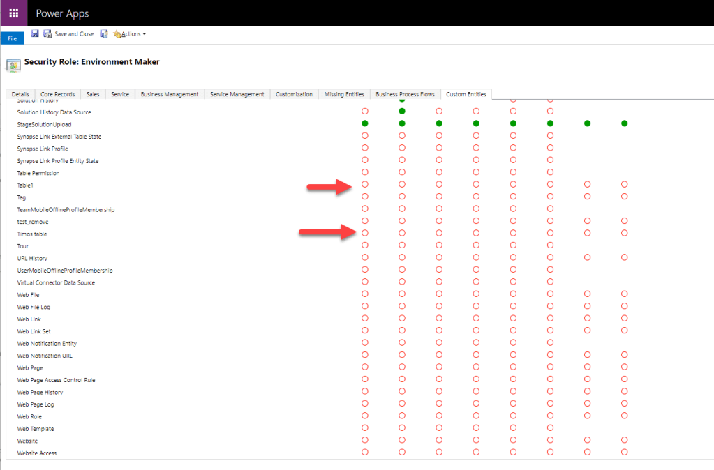Click the Save and Close text button

[x=74, y=34]
